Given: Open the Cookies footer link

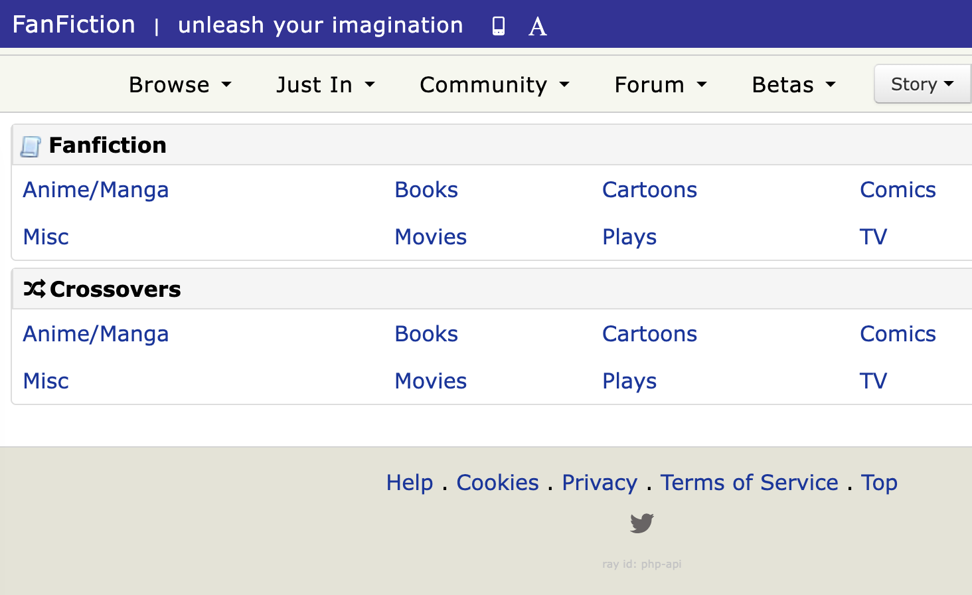Looking at the screenshot, I should pos(498,483).
